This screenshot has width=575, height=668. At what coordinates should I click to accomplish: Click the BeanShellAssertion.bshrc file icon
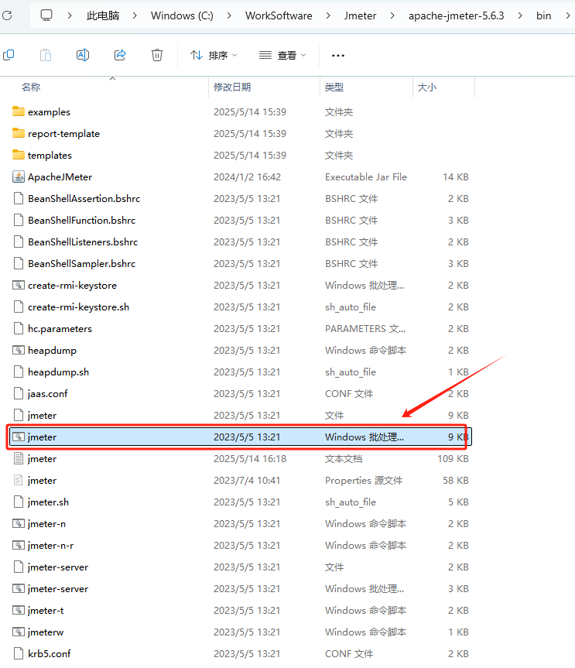click(19, 198)
